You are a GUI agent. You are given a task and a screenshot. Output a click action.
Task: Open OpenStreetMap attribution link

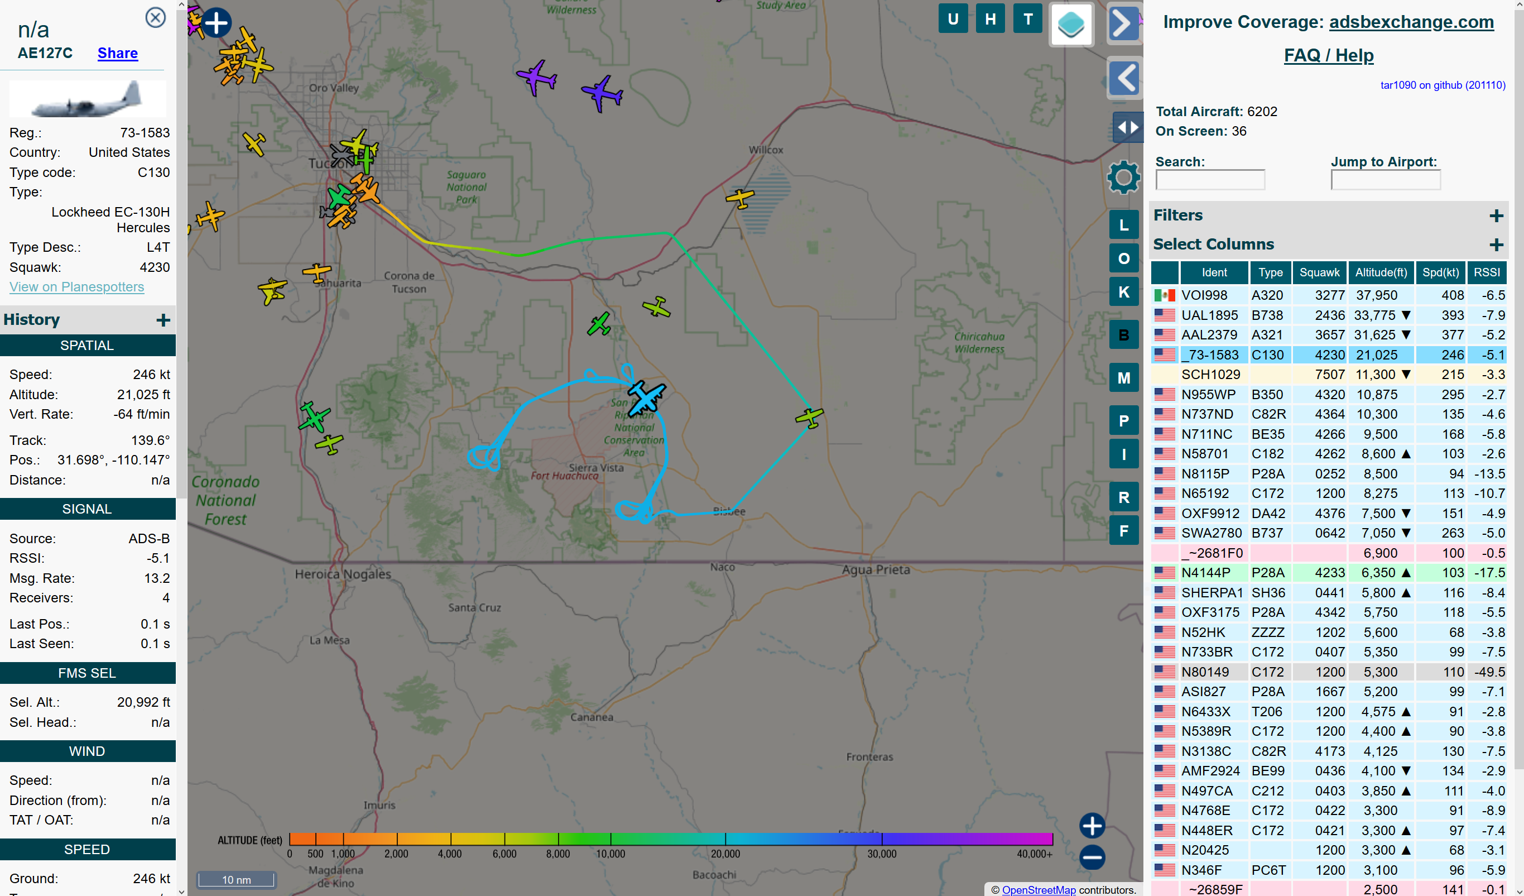pyautogui.click(x=1039, y=889)
